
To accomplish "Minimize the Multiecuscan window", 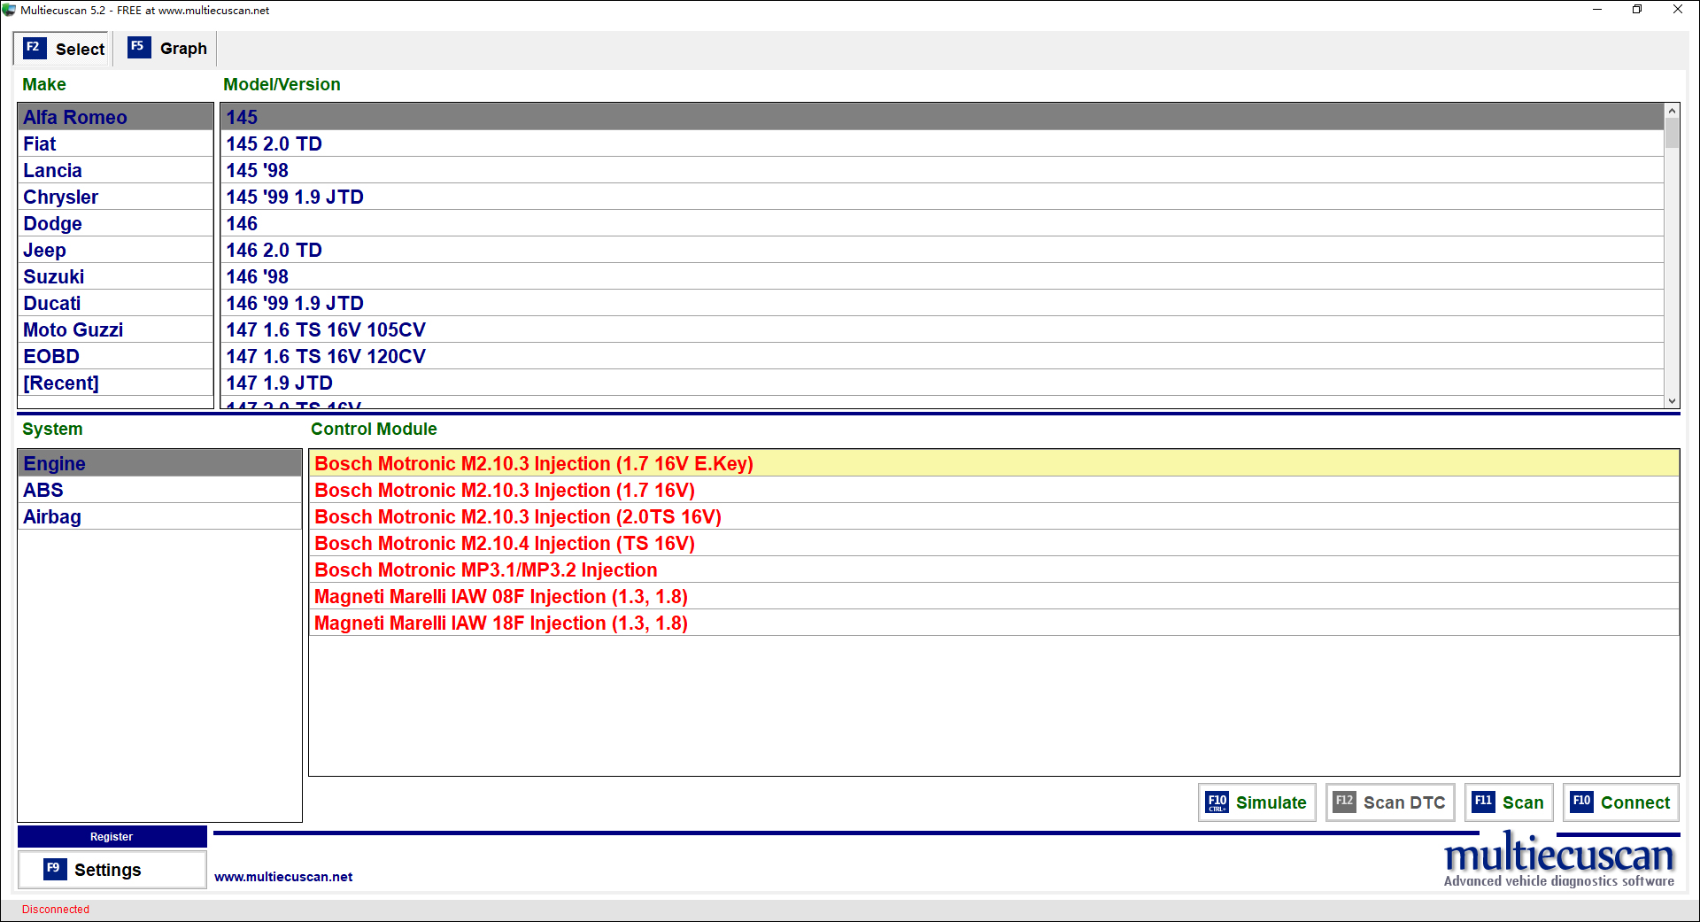I will 1597,10.
